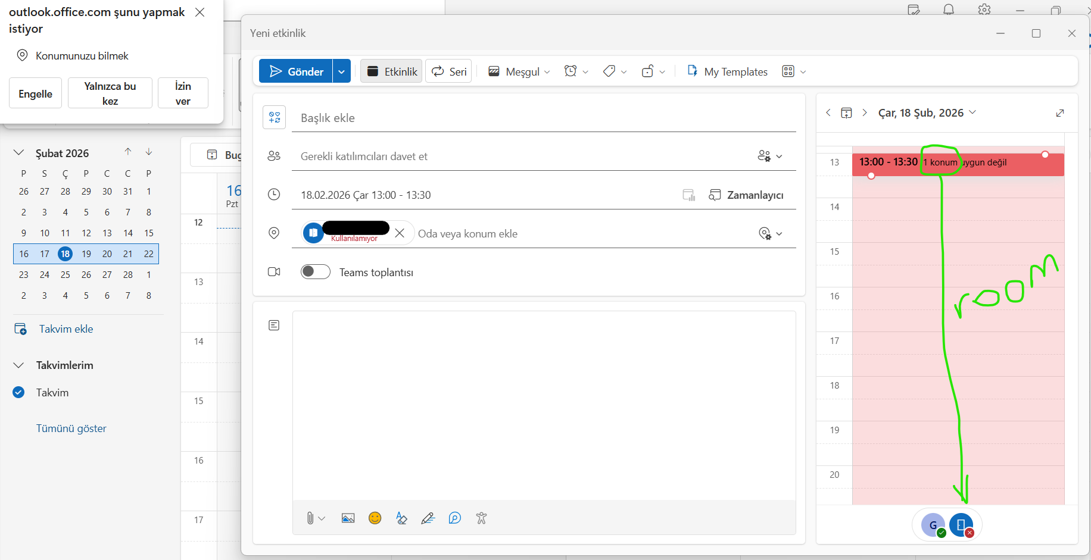Select day 18 in the mini calendar
Screen dimensions: 1091x560
(x=66, y=254)
